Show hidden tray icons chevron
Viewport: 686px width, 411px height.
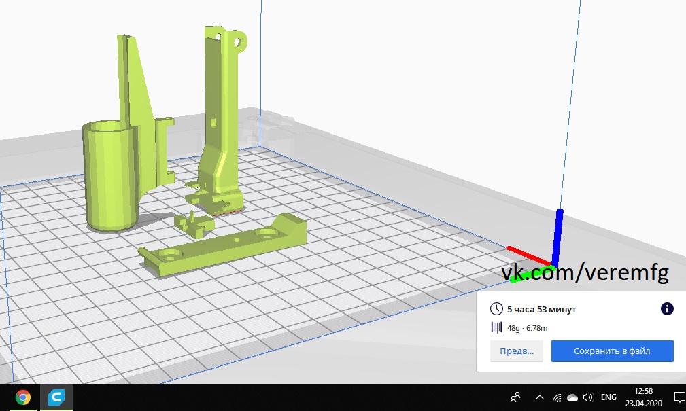(540, 397)
